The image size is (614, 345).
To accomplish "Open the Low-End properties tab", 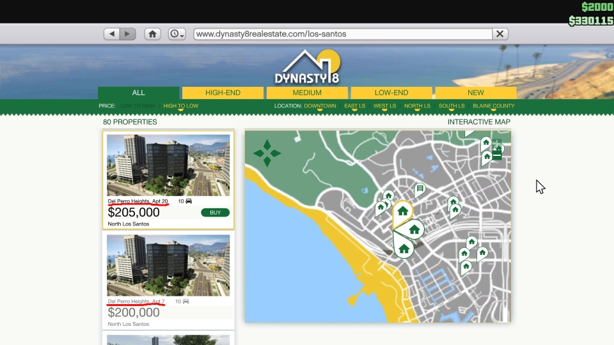I will 391,93.
